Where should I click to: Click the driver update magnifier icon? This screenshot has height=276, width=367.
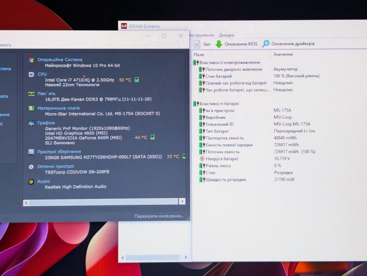(x=265, y=44)
